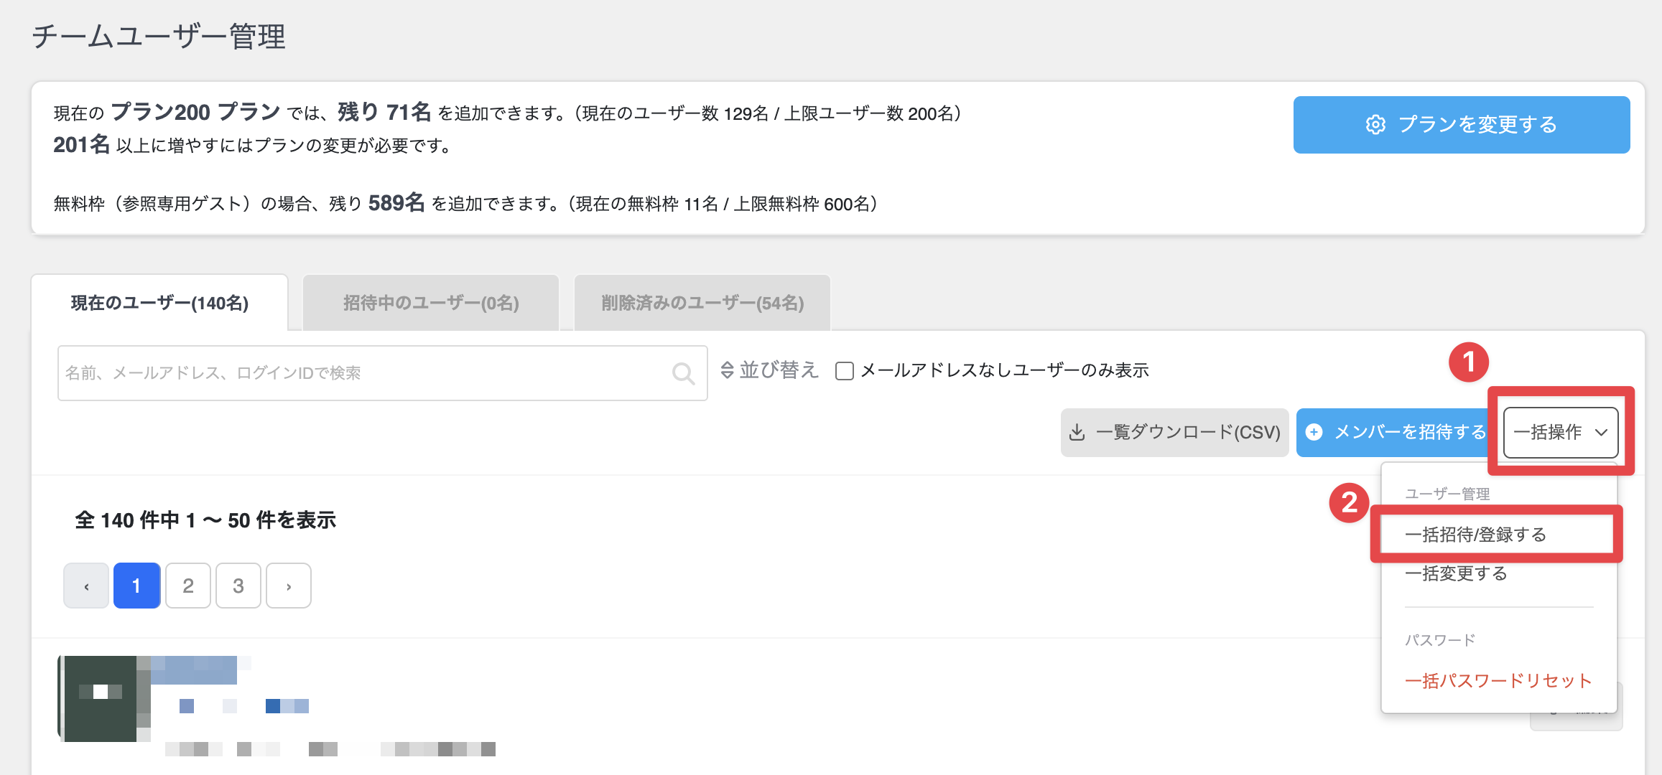
Task: Focus the name/email search field
Action: tap(359, 373)
